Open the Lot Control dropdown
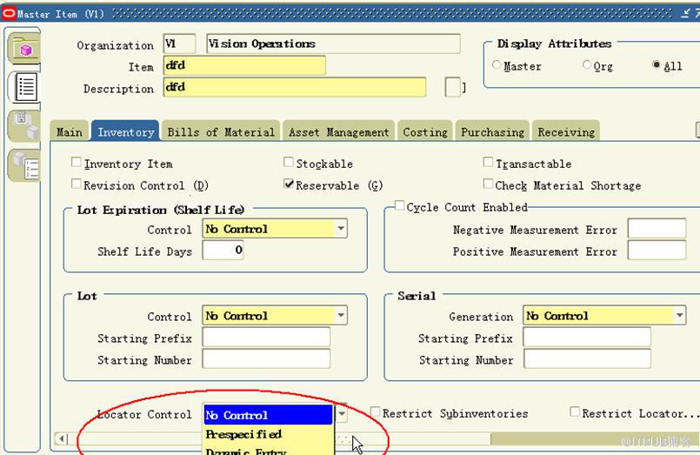The width and height of the screenshot is (700, 455). [341, 315]
